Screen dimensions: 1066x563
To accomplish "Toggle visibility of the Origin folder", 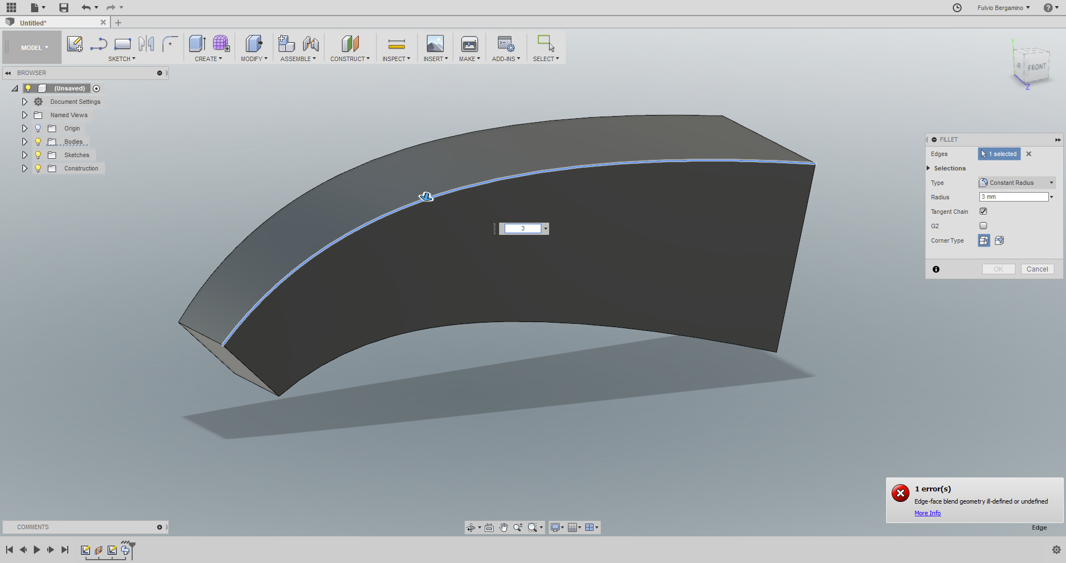I will [x=38, y=128].
